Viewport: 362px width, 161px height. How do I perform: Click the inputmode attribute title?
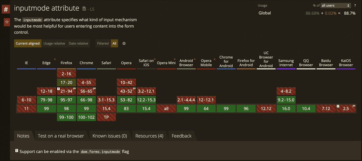coord(47,8)
